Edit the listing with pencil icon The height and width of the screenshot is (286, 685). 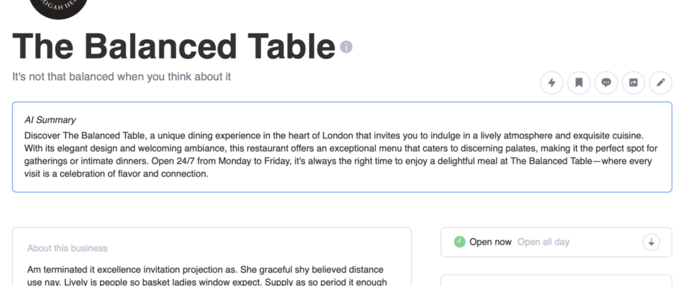pos(661,83)
